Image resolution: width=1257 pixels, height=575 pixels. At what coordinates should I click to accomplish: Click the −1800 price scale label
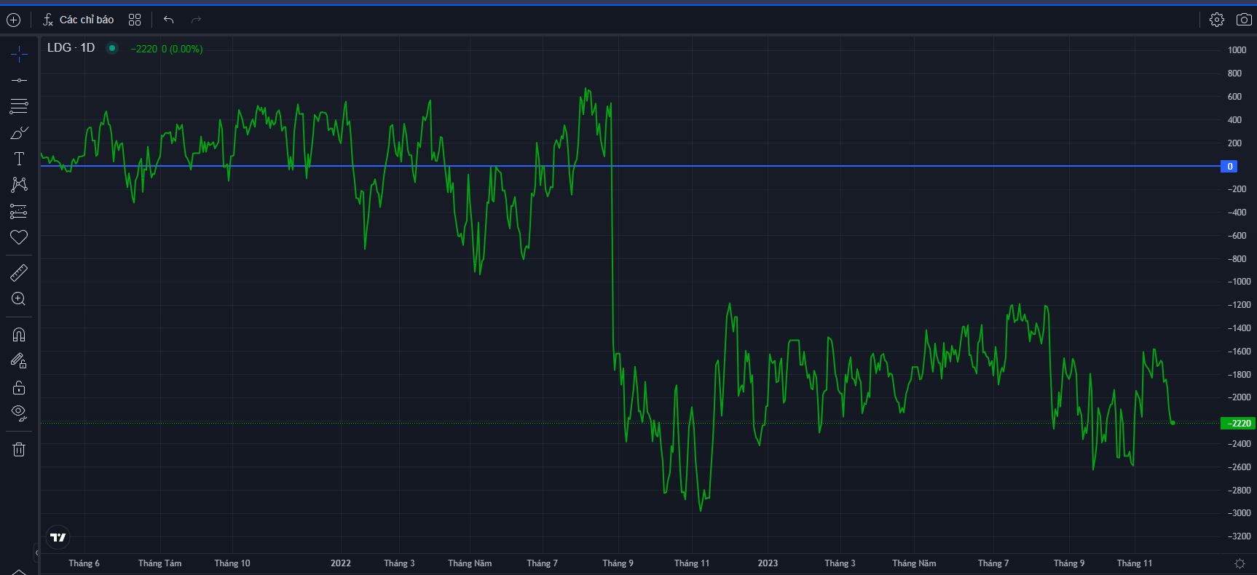(1239, 375)
